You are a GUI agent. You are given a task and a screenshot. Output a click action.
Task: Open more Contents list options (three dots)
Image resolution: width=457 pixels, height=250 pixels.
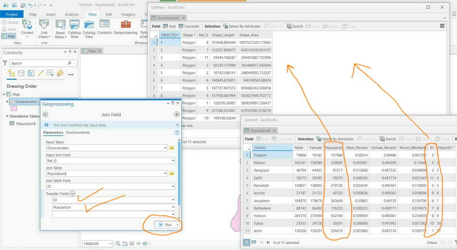[70, 74]
